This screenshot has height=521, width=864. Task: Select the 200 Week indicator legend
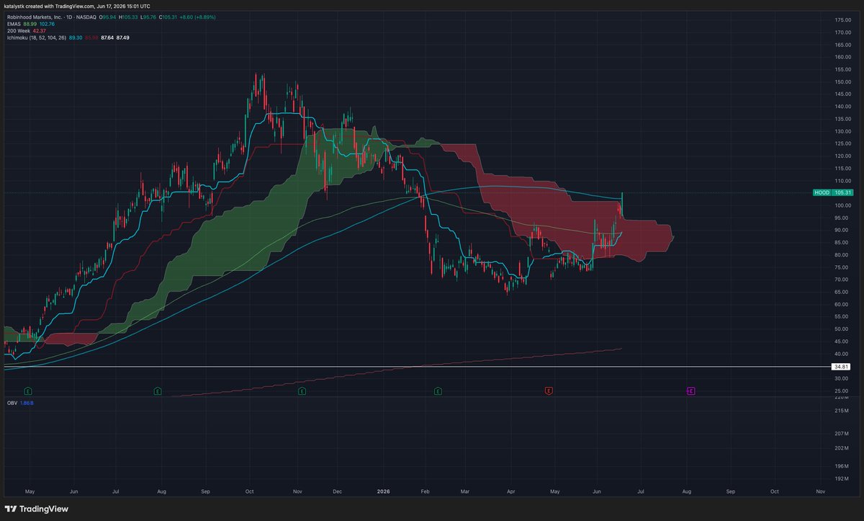point(19,31)
